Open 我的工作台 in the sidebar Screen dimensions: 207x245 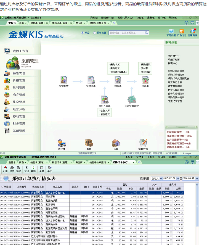[x=20, y=51]
